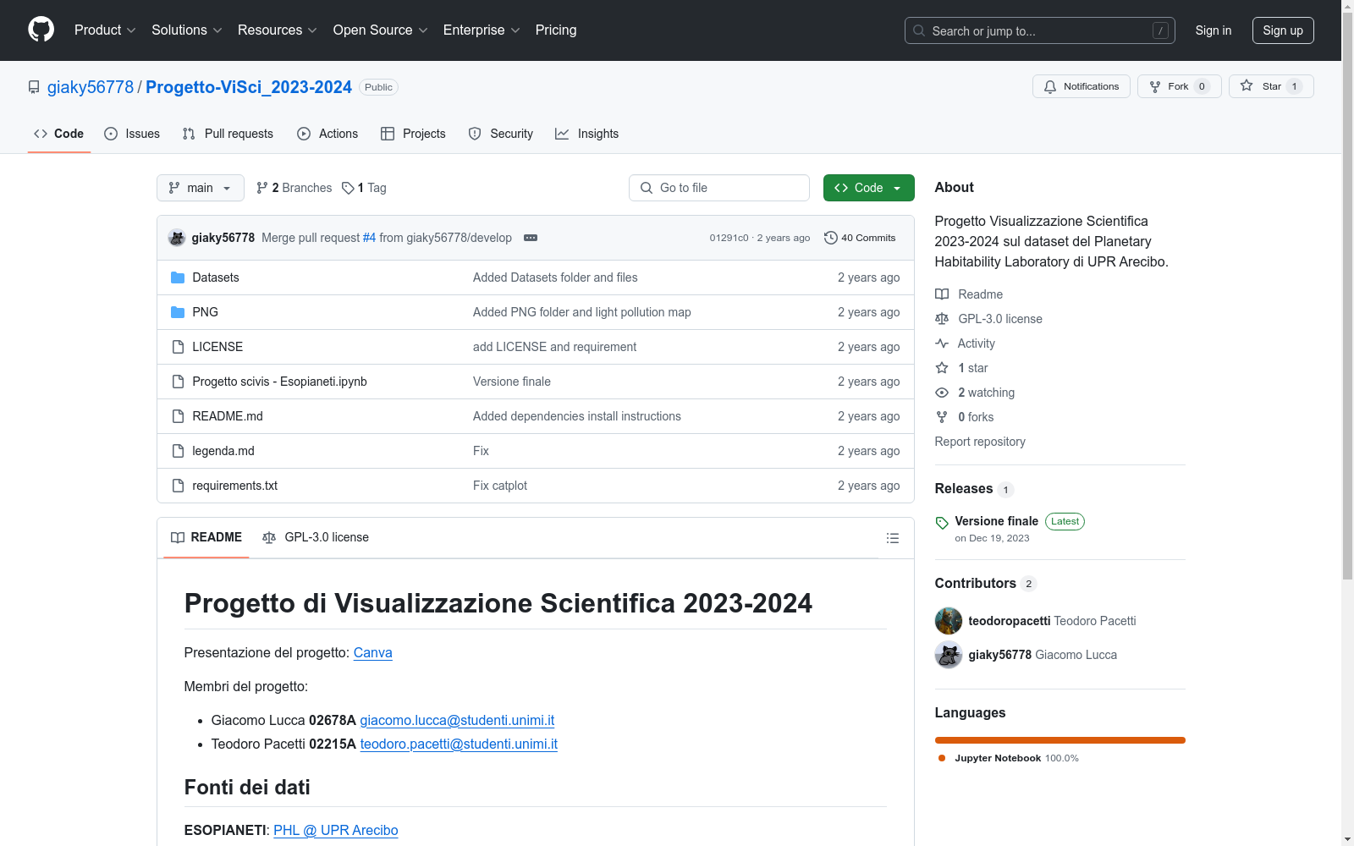Click the Esopianeti.ipynb notebook file icon
The image size is (1354, 846).
[178, 382]
